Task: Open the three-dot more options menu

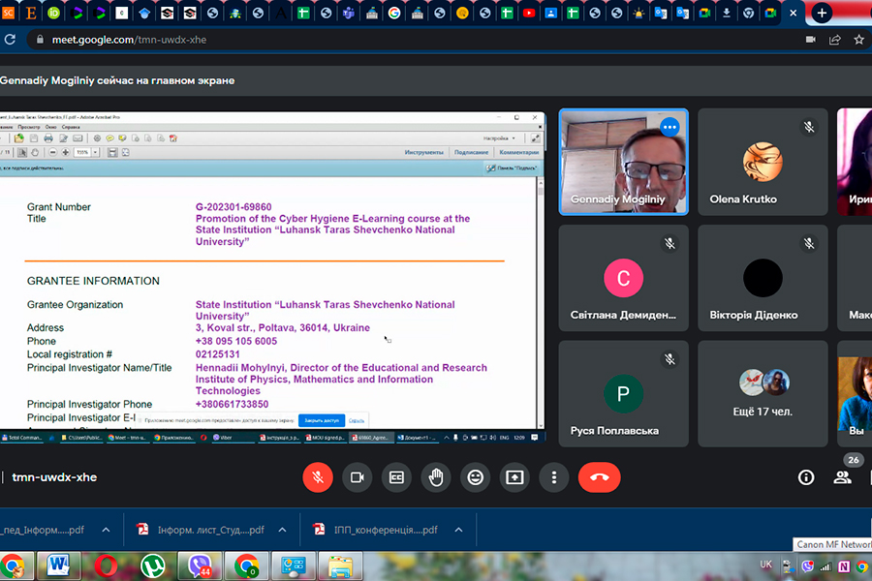Action: coord(554,477)
